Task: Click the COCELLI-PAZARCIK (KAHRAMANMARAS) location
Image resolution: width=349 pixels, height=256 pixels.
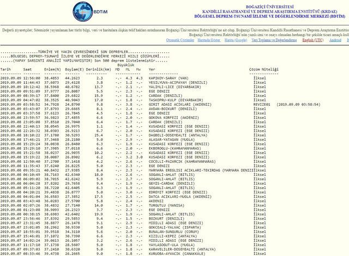Action: 182,162
